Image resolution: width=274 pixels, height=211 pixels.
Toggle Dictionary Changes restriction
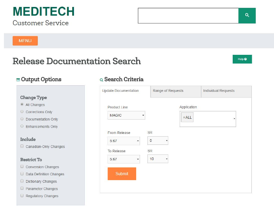tap(22, 181)
